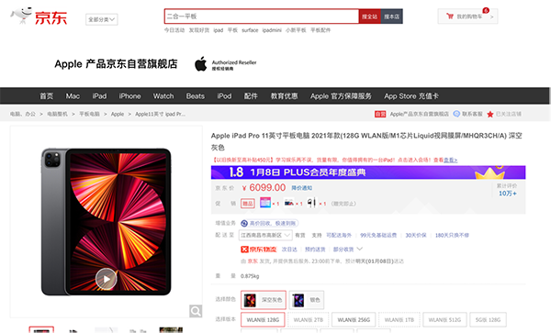Expand the 部分收货 chevron
The width and height of the screenshot is (551, 333).
[359, 249]
